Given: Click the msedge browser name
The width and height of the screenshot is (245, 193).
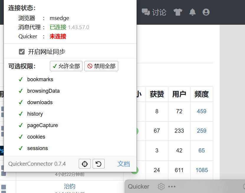Looking at the screenshot, I should [59, 18].
